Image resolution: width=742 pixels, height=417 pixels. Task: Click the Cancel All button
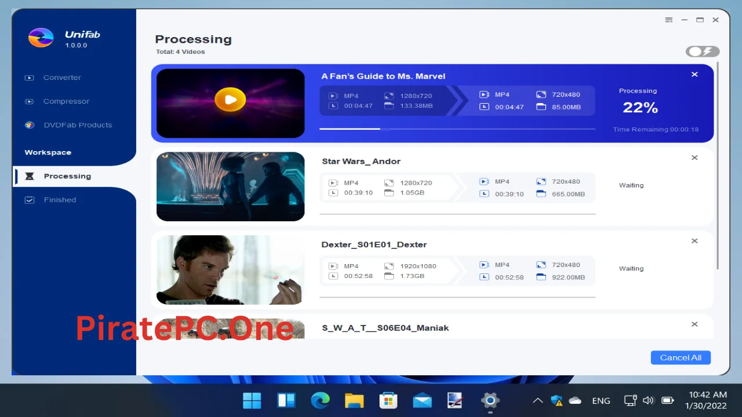tap(681, 357)
